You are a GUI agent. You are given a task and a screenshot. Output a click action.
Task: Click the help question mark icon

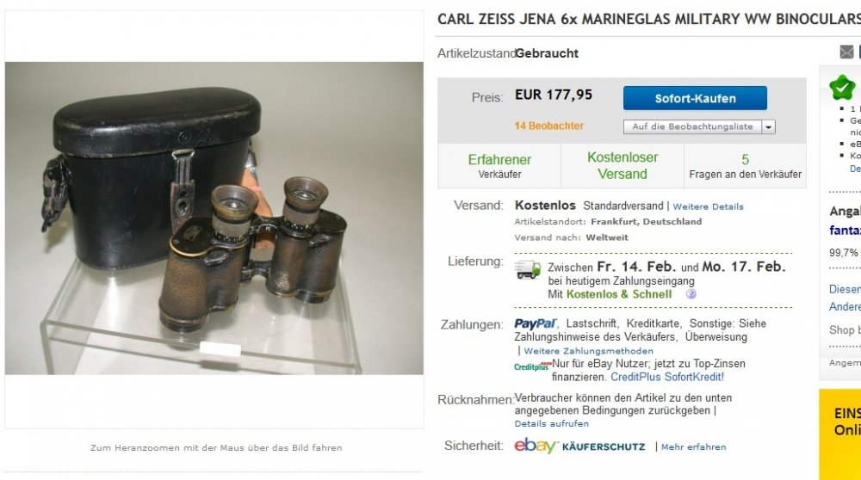click(x=691, y=294)
